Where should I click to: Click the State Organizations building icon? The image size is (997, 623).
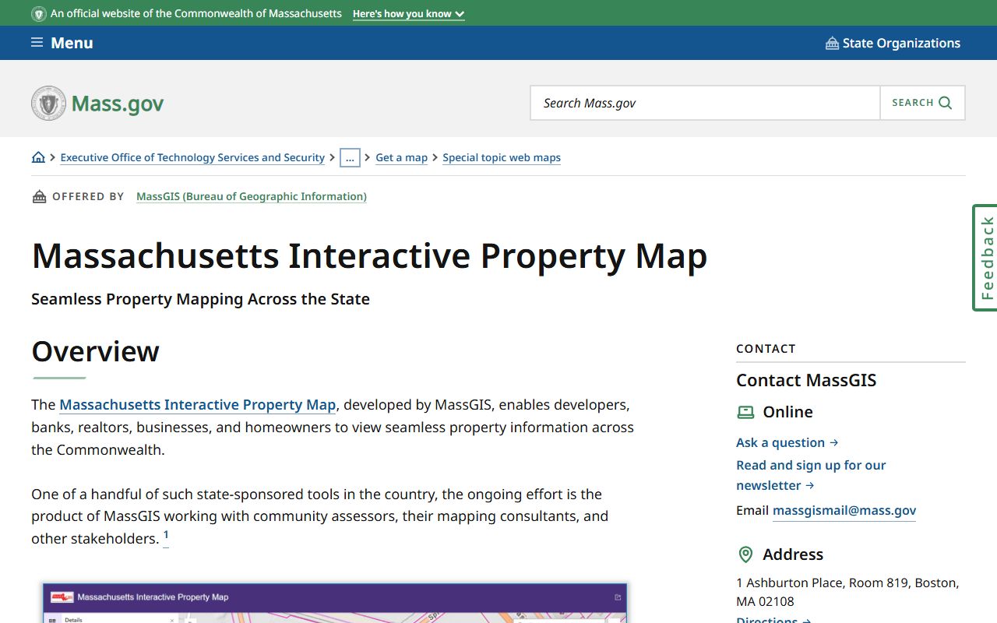pos(832,44)
